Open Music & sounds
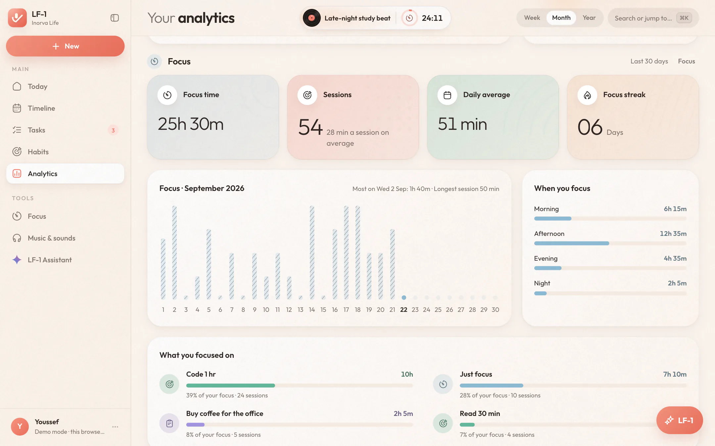This screenshot has height=446, width=715. (x=65, y=238)
